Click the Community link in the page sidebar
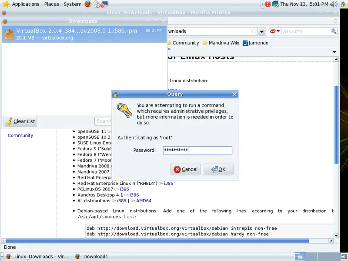This screenshot has width=348, height=261. [x=20, y=135]
